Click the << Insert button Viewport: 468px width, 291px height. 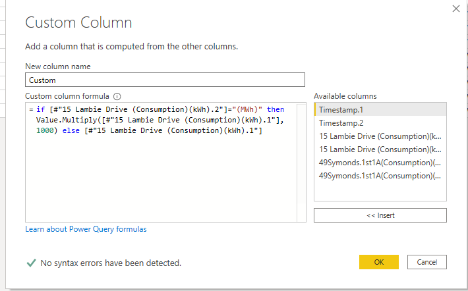tap(380, 215)
